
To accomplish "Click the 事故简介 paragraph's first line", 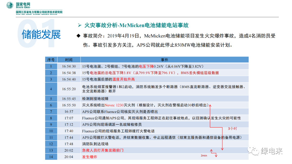I will 179,36.
